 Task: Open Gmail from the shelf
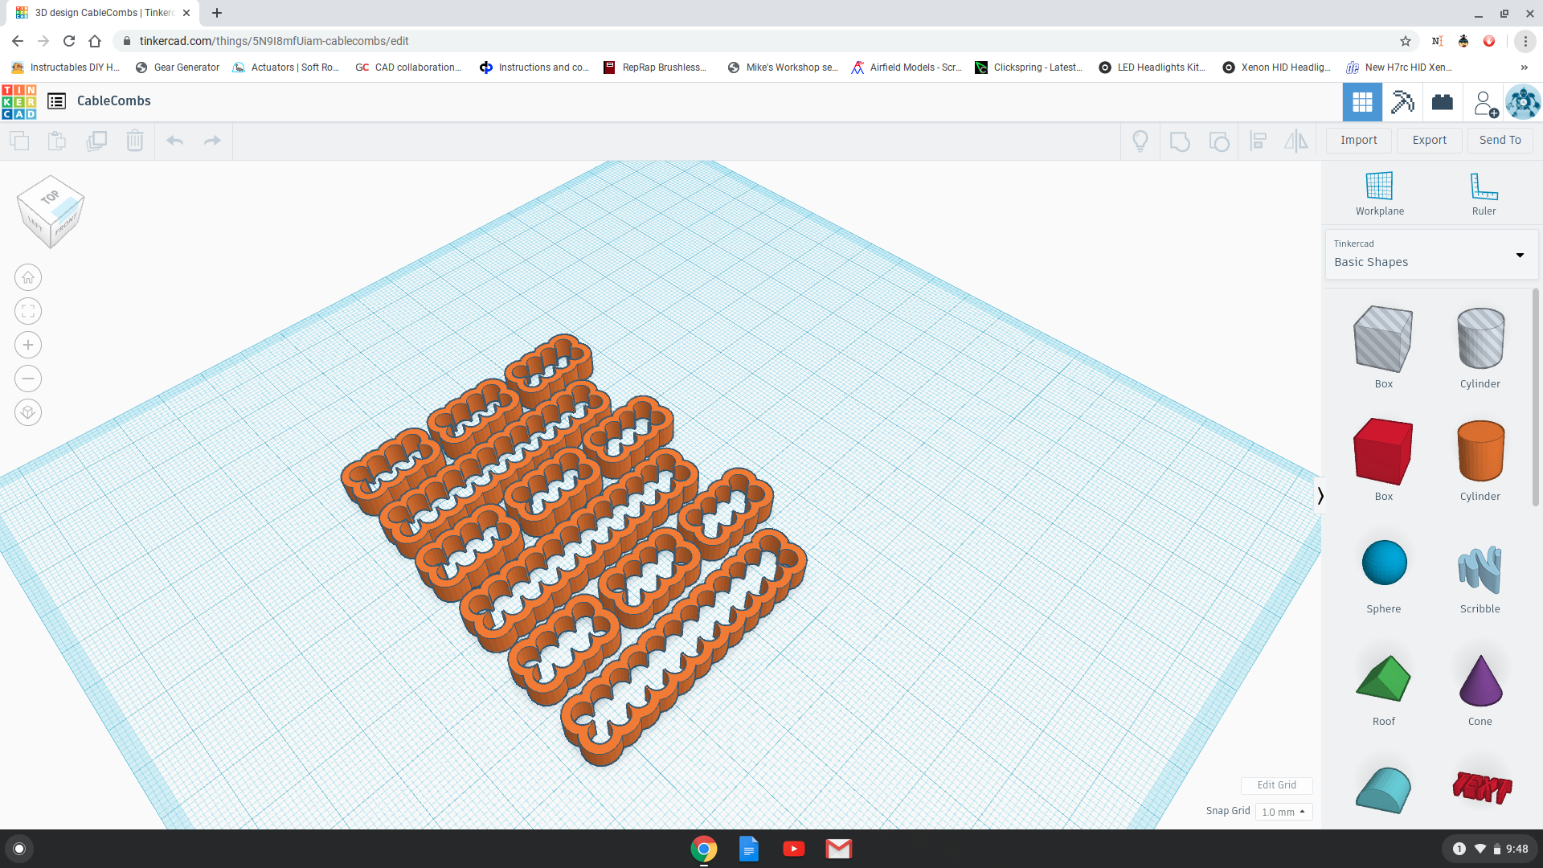click(839, 849)
